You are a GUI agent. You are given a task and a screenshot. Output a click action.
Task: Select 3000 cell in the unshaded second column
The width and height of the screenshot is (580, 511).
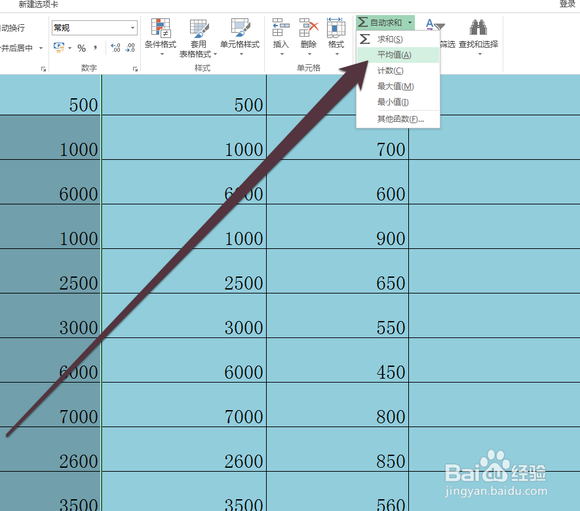[x=184, y=315]
